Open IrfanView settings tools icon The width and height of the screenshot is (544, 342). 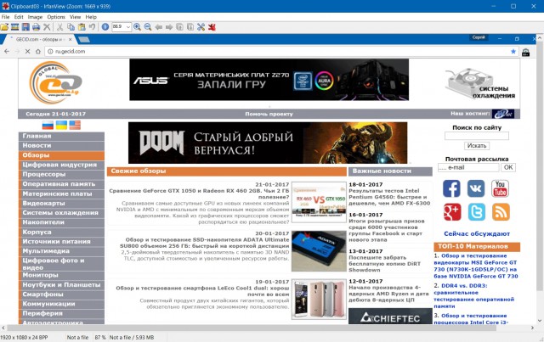coord(201,27)
